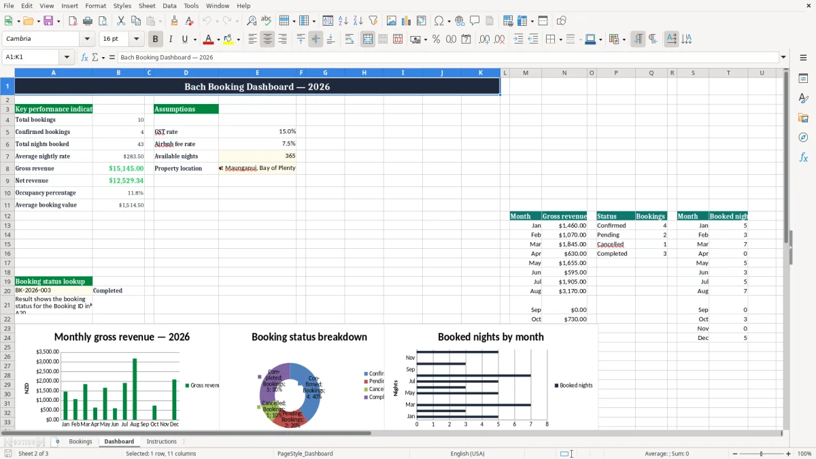The width and height of the screenshot is (816, 459).
Task: Switch to the Instructions sheet tab
Action: point(162,441)
